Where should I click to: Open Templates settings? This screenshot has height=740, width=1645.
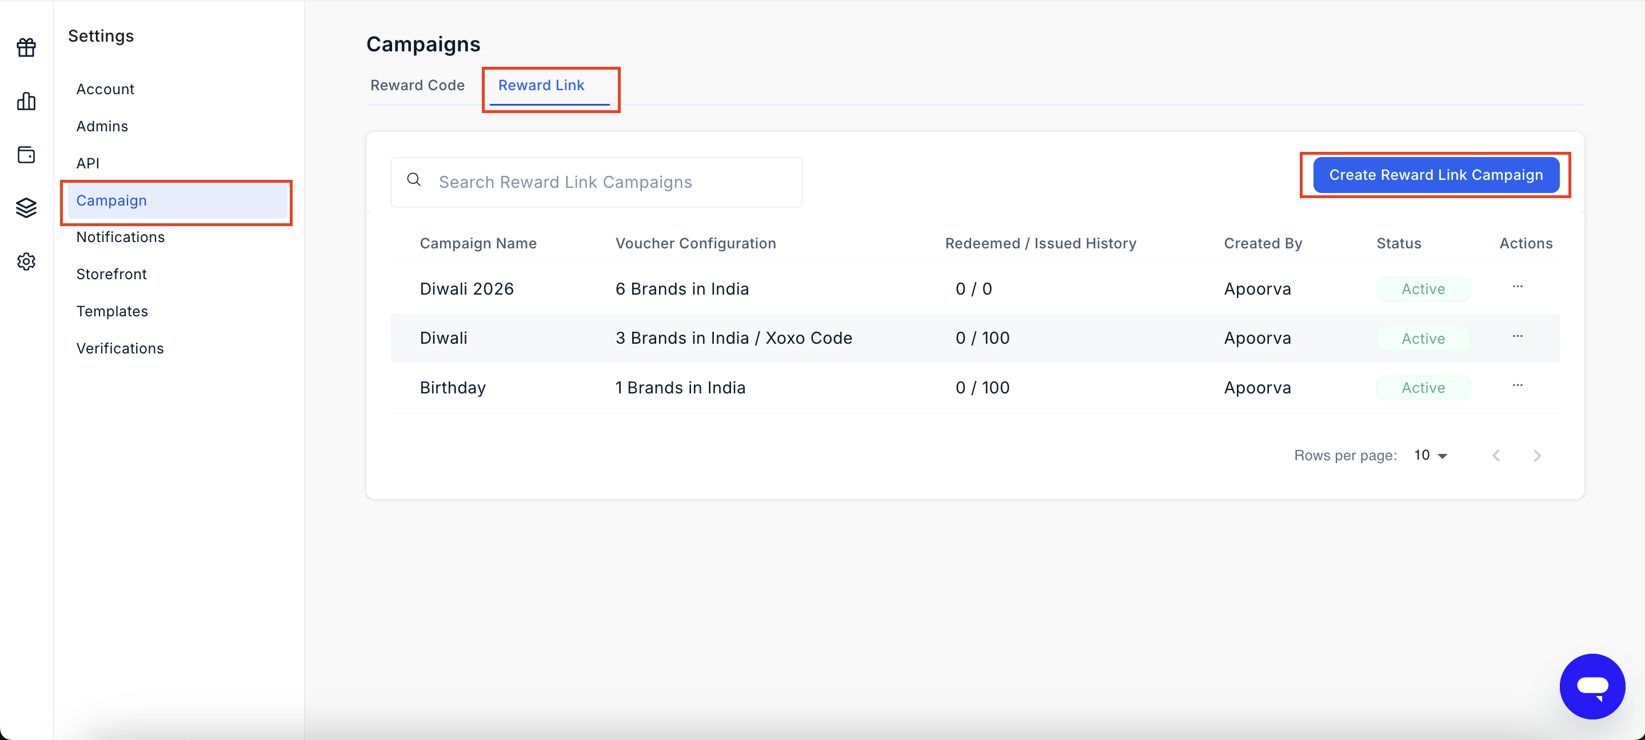point(113,311)
